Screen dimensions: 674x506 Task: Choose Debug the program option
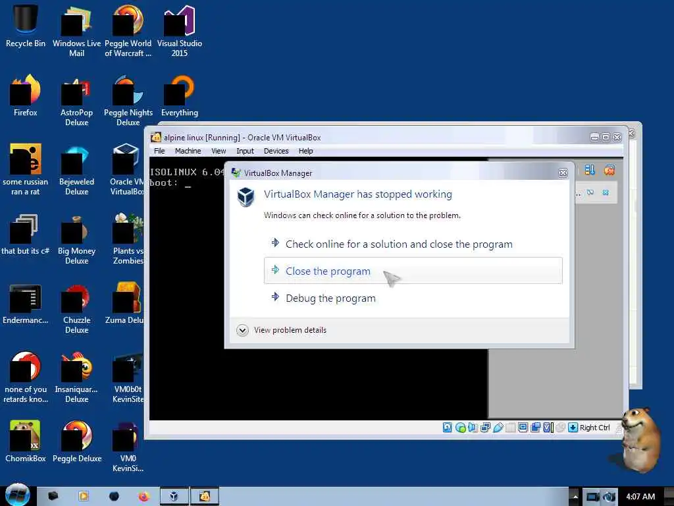(413, 298)
